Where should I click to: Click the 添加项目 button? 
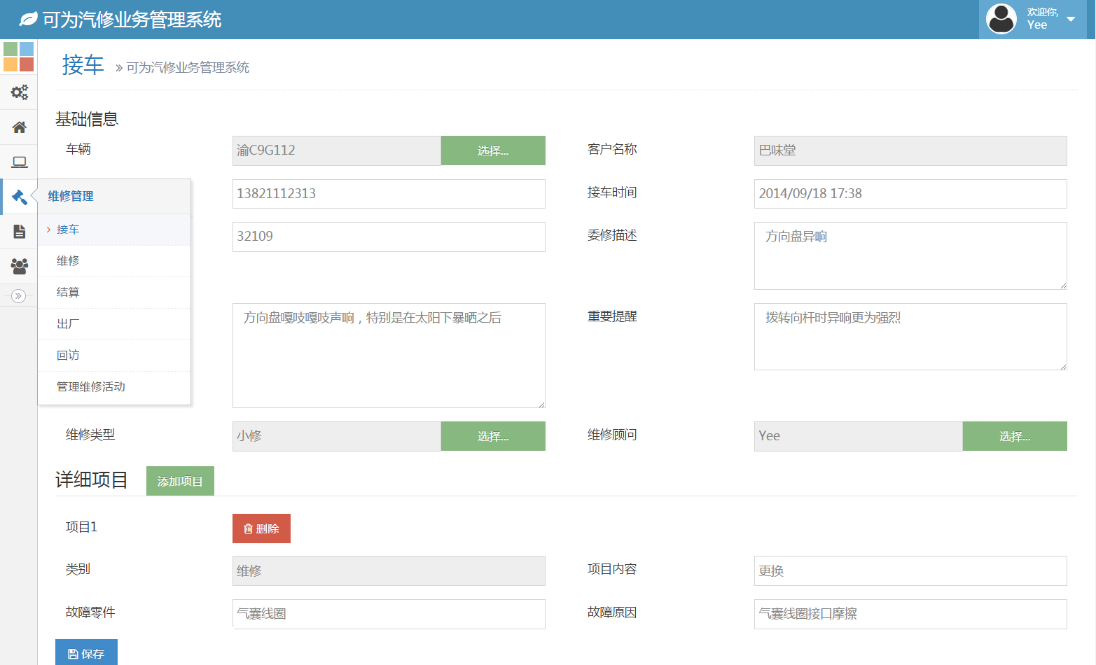(x=180, y=482)
